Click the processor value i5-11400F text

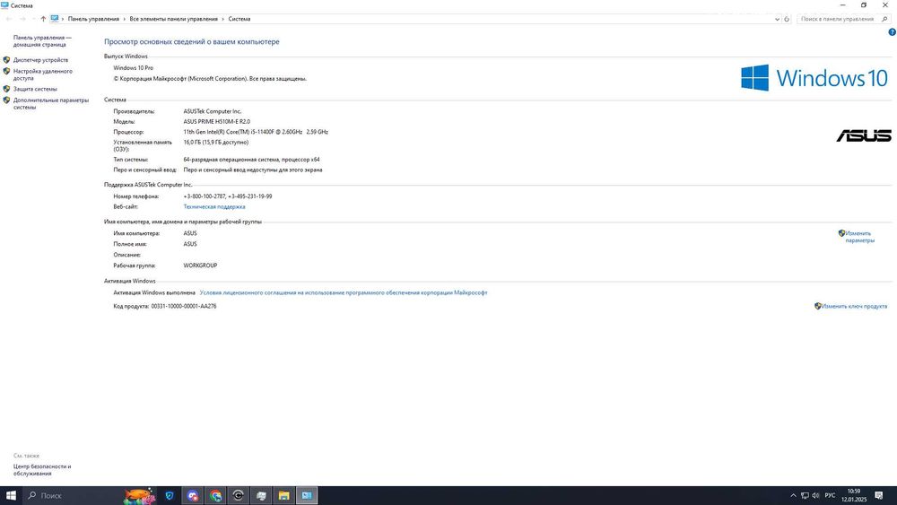(x=256, y=132)
